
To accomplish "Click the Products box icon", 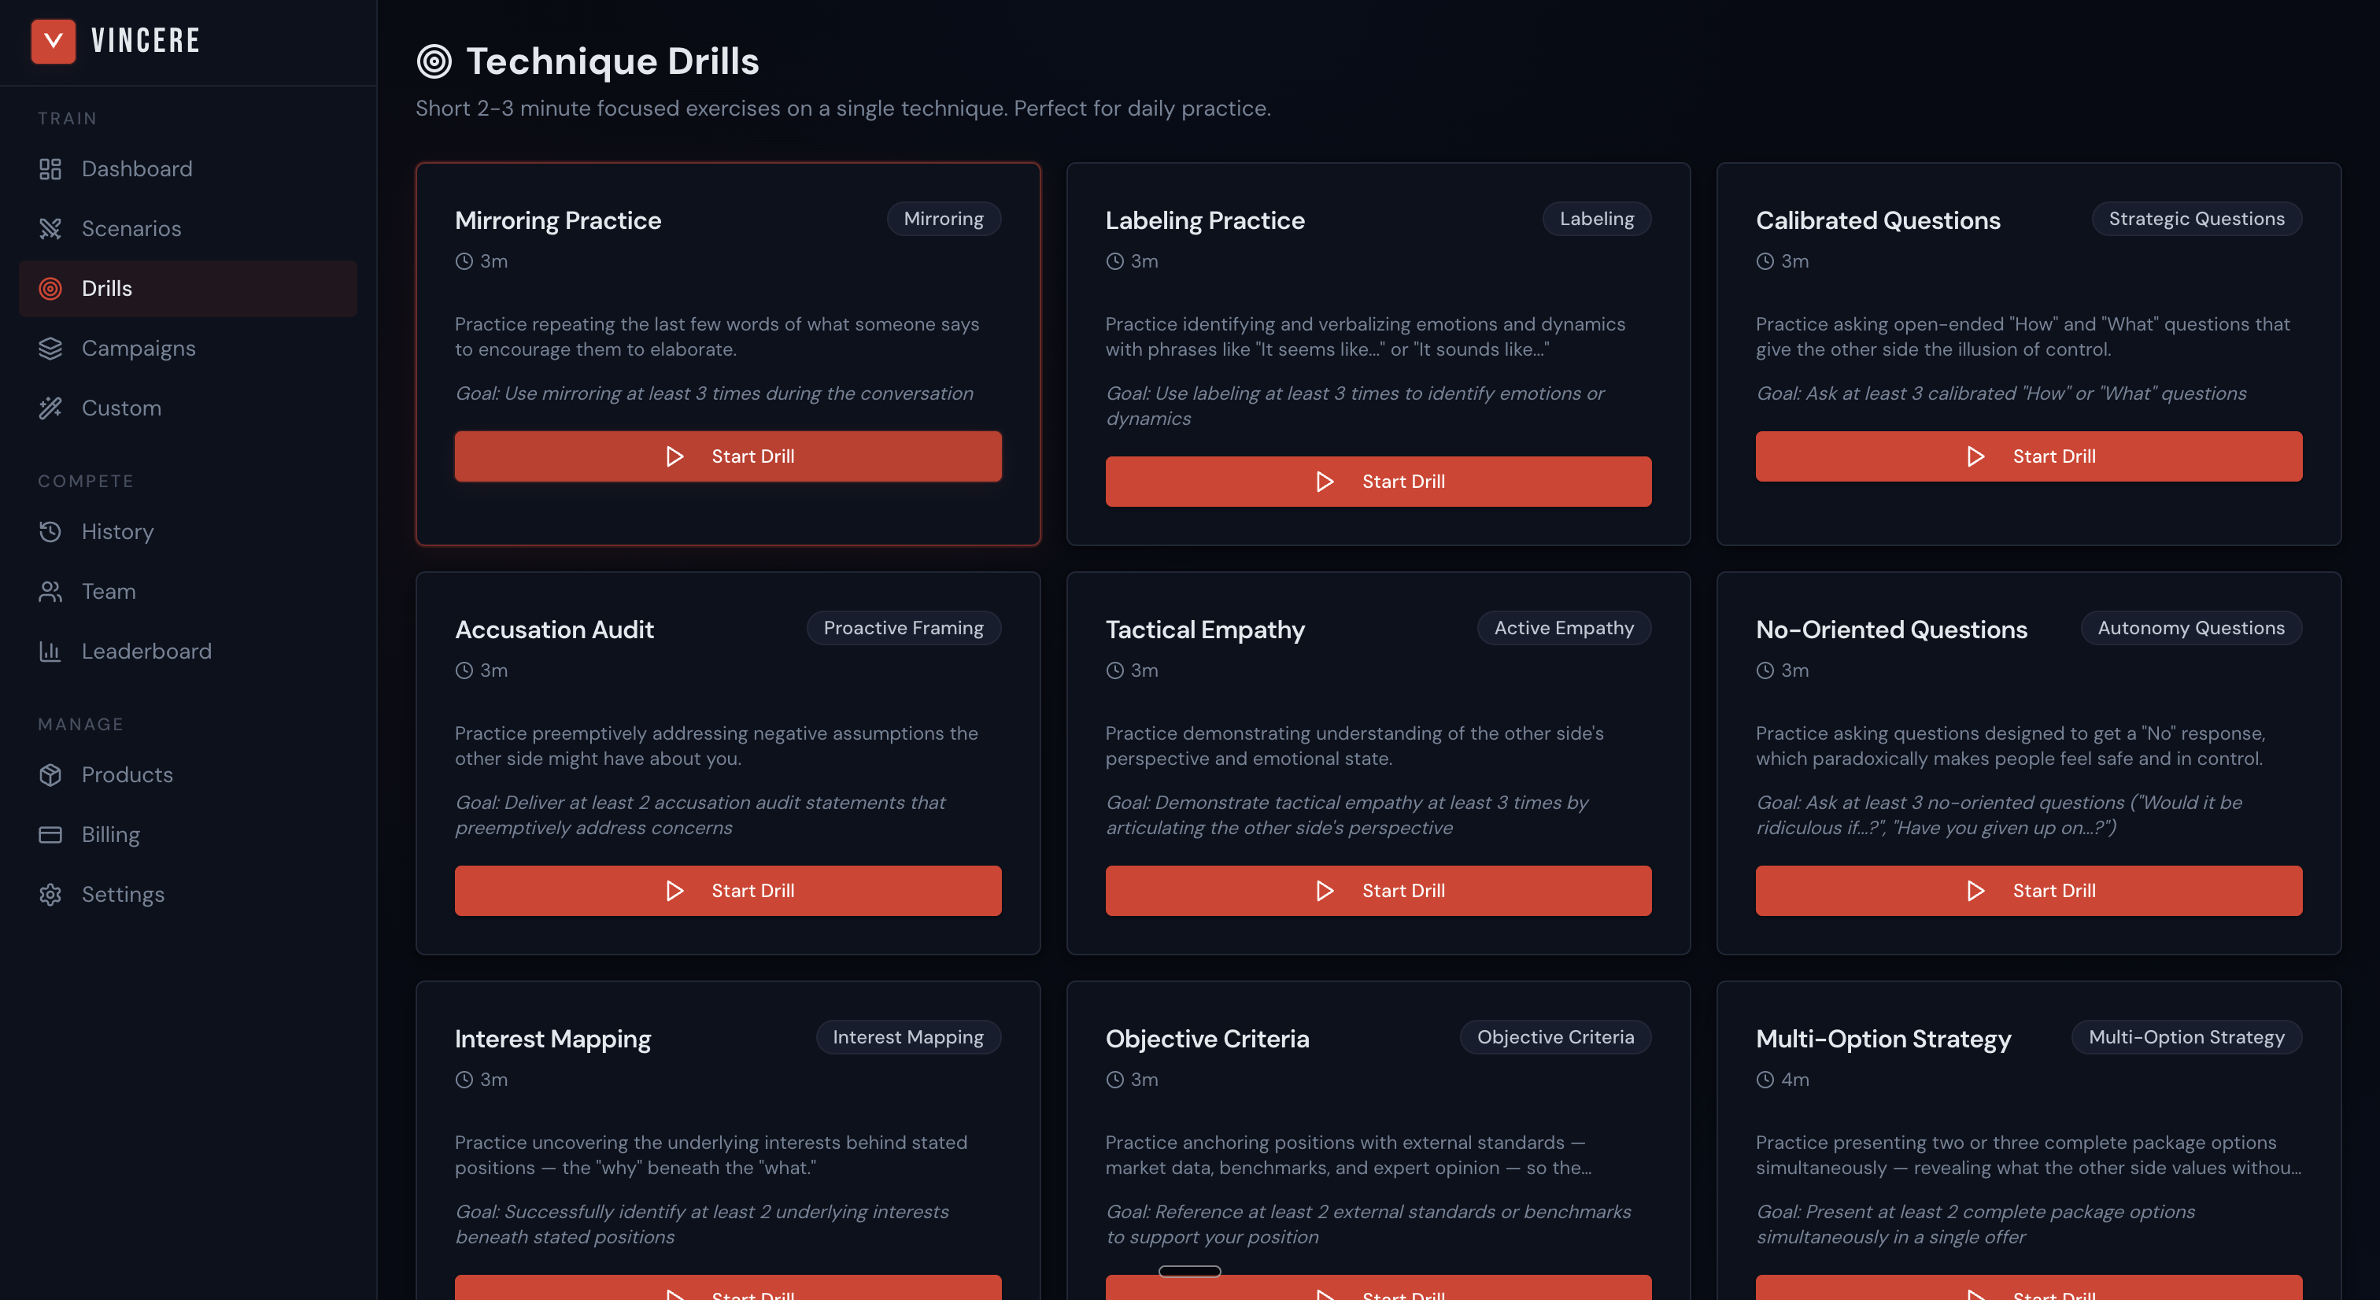I will point(50,774).
